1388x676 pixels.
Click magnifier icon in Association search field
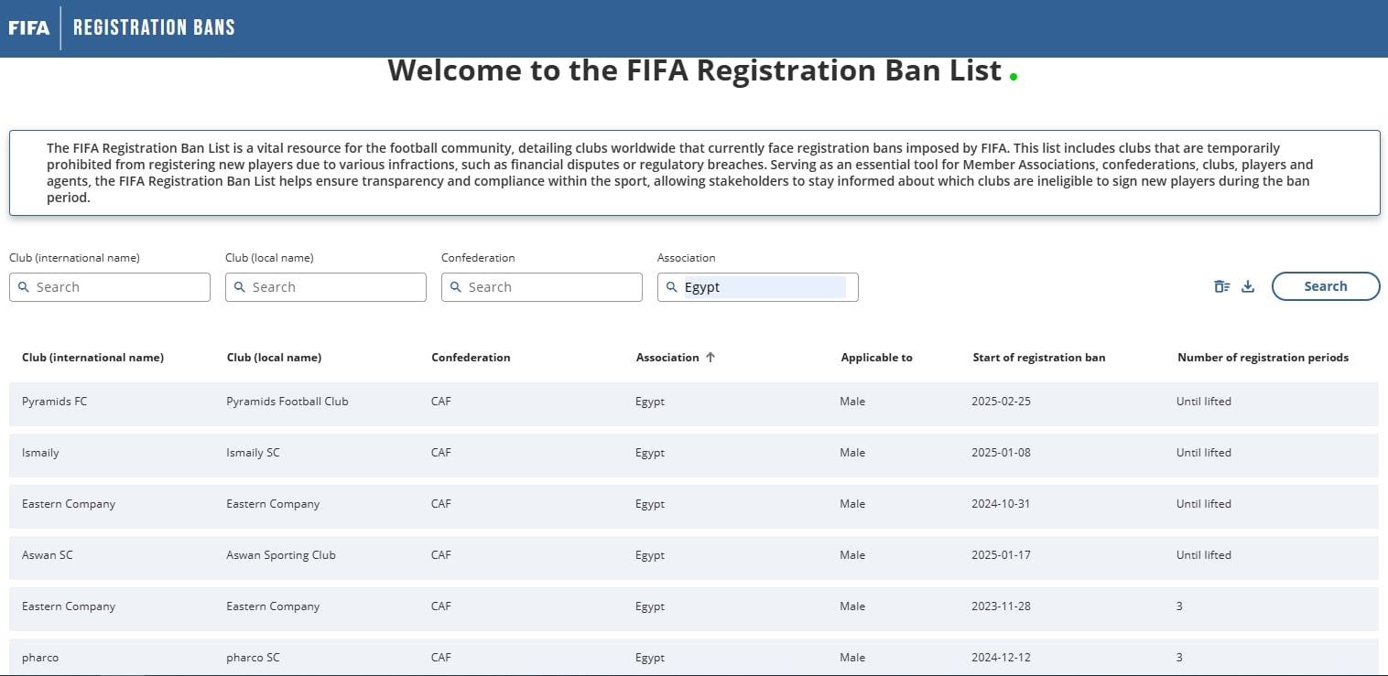pyautogui.click(x=672, y=287)
